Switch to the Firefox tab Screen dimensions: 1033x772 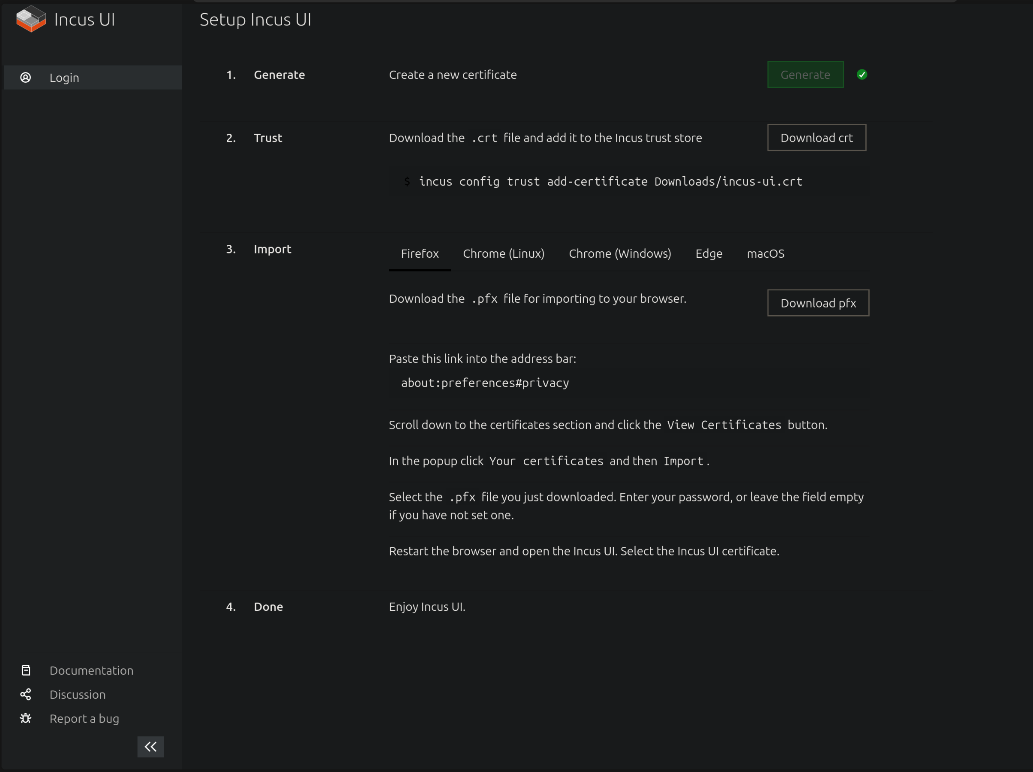pos(419,253)
